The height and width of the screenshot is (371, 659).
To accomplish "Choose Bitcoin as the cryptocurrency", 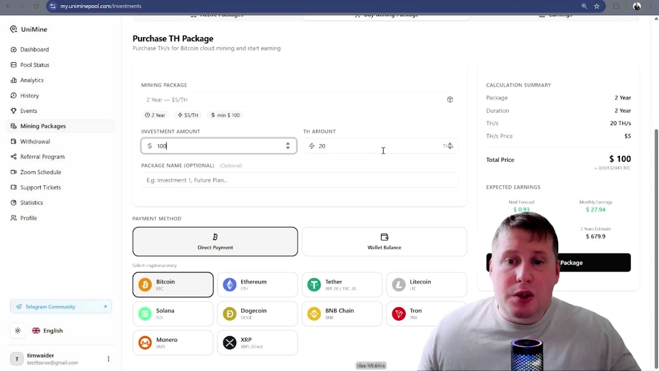I will click(x=173, y=284).
